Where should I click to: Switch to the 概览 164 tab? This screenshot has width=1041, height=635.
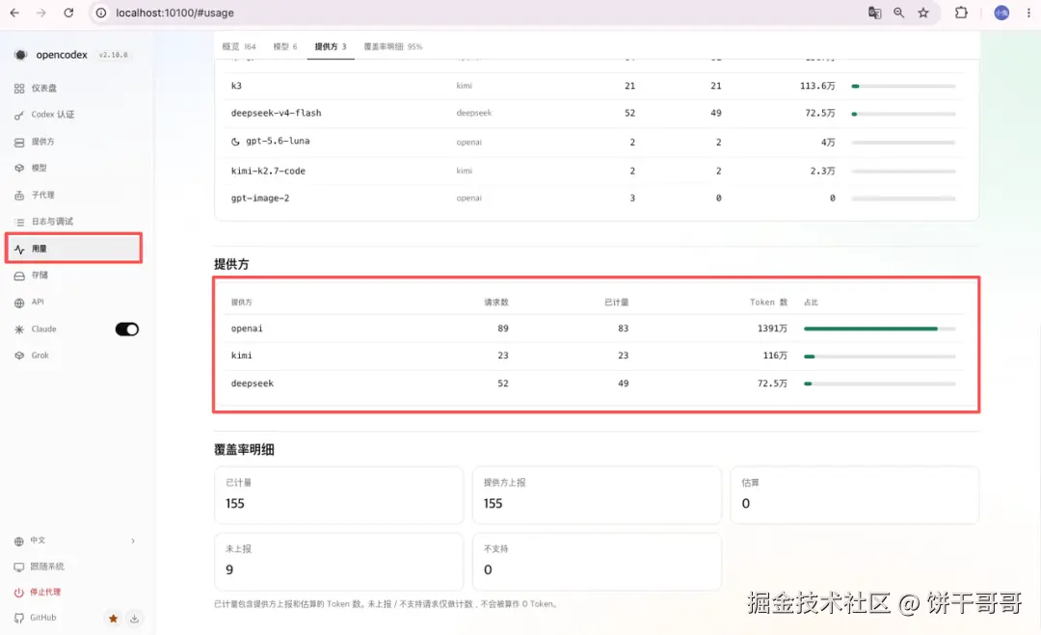pyautogui.click(x=239, y=46)
